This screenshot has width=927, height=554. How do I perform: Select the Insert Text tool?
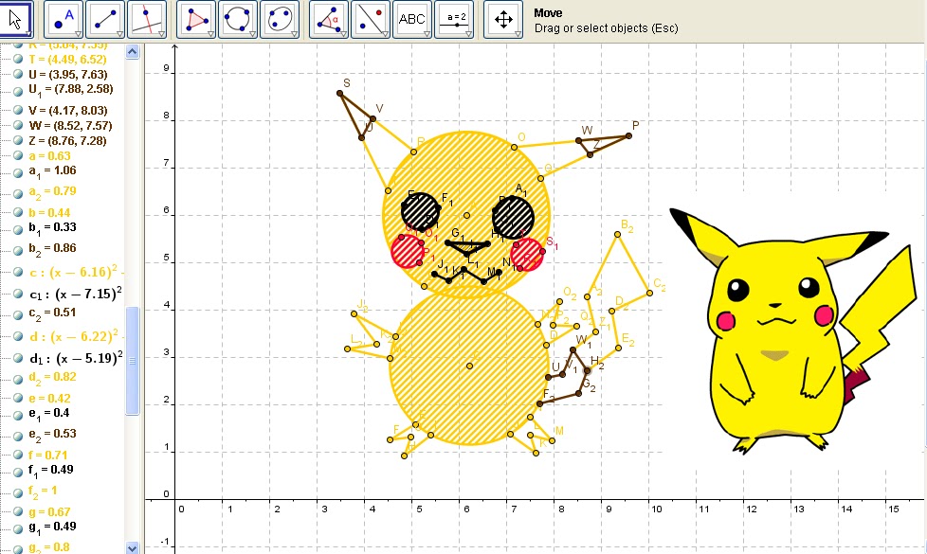click(x=412, y=19)
